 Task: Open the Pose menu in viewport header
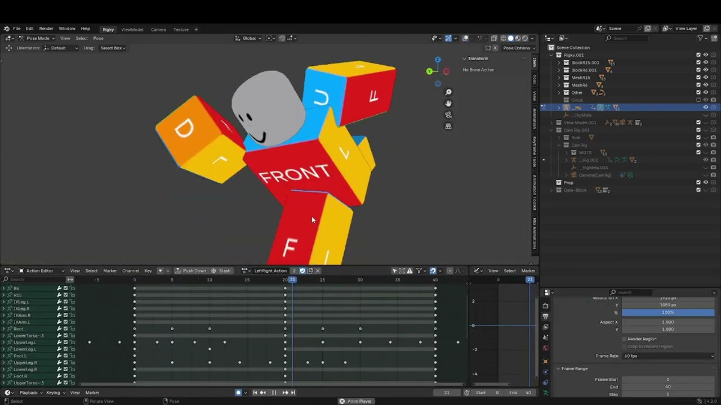tap(98, 38)
